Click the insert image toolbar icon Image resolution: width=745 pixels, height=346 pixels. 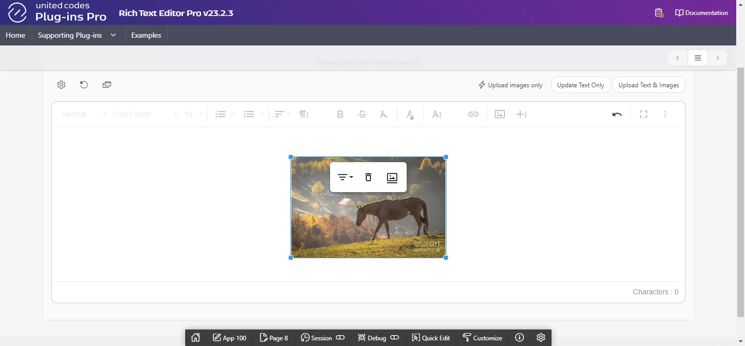pyautogui.click(x=500, y=114)
